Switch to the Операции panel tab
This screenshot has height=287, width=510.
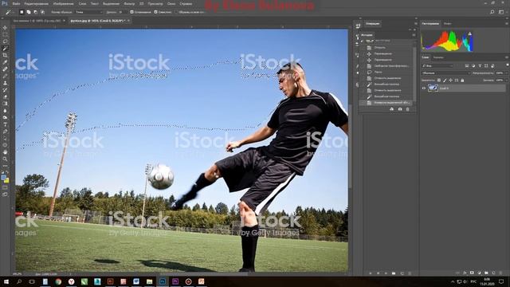click(x=372, y=23)
